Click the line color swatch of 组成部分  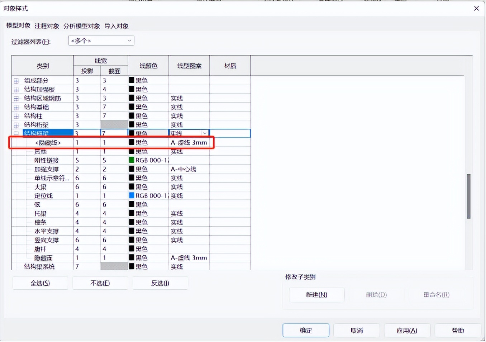click(132, 80)
